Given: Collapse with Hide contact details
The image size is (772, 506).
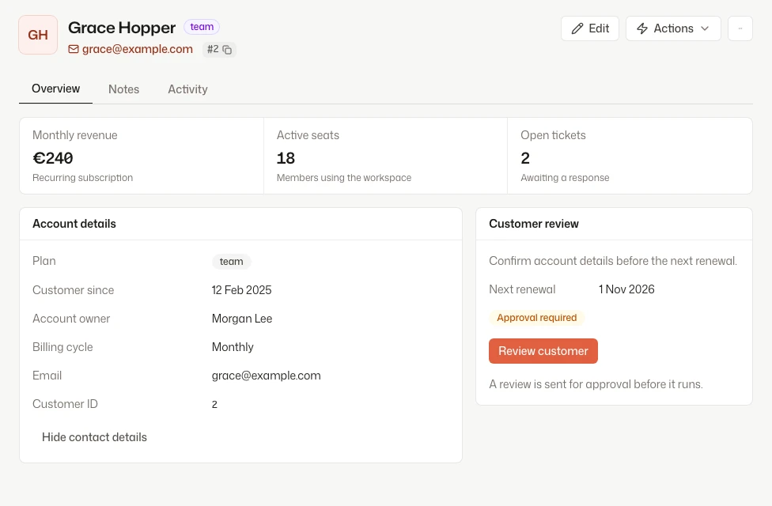Looking at the screenshot, I should [95, 437].
